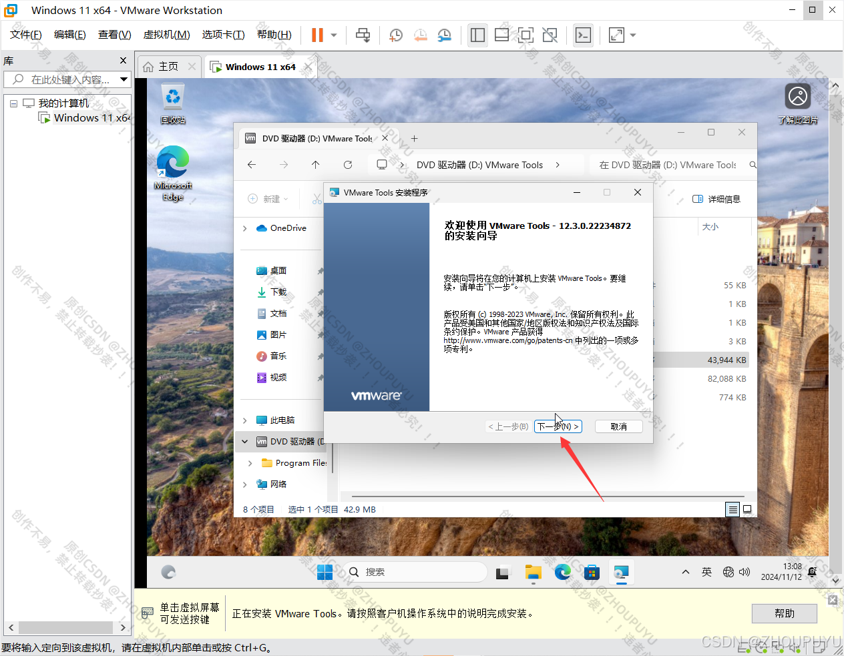Viewport: 844px width, 656px height.
Task: Open 下载 in the navigation pane
Action: point(278,292)
